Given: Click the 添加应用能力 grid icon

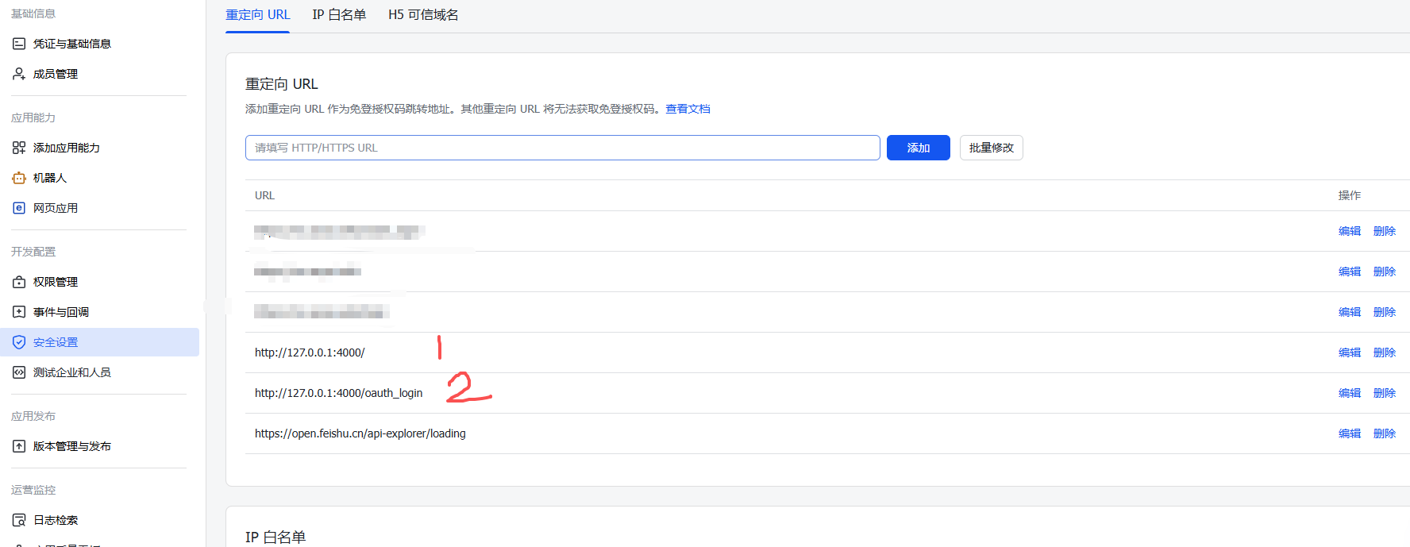Looking at the screenshot, I should coord(19,148).
